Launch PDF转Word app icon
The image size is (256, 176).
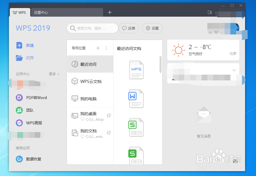point(19,98)
